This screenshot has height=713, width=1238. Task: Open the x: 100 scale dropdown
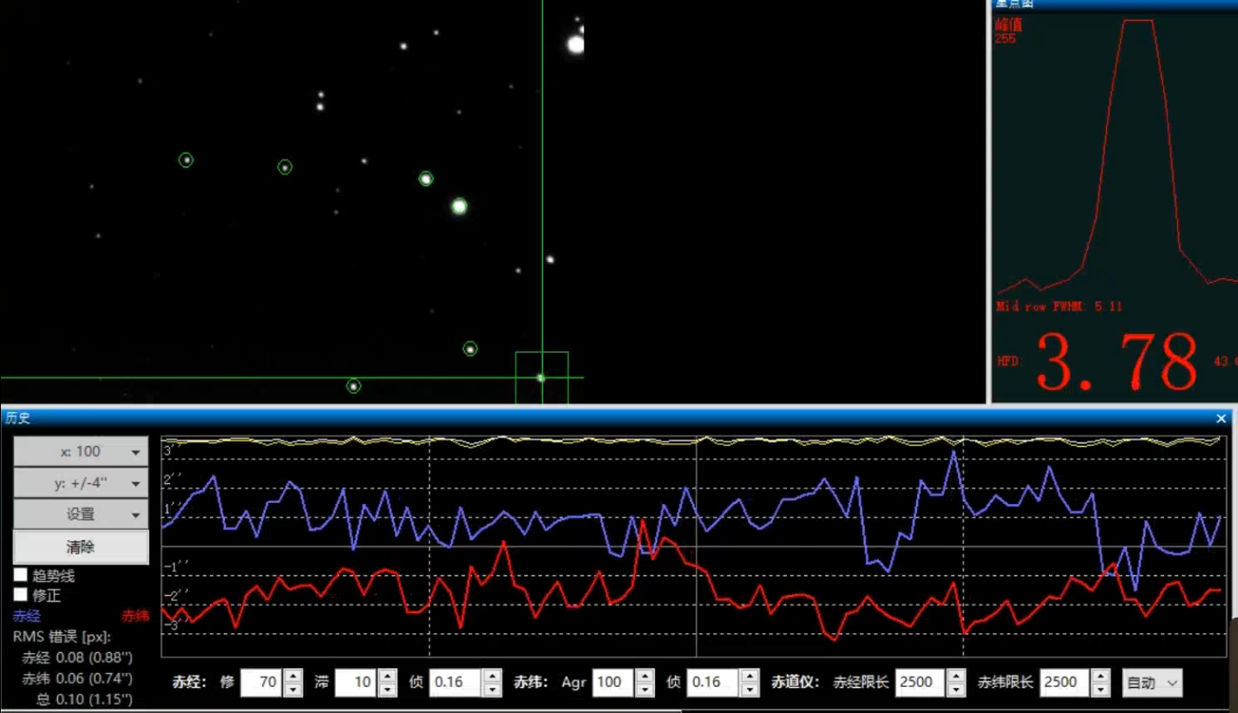pos(81,452)
